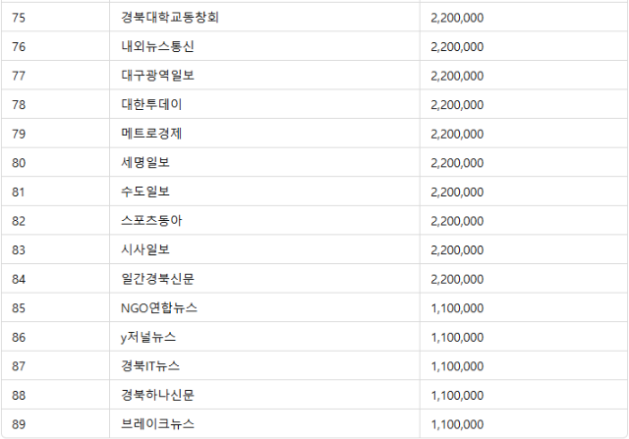This screenshot has width=629, height=439.
Task: Select the y저널뉴스 entry
Action: pos(148,337)
